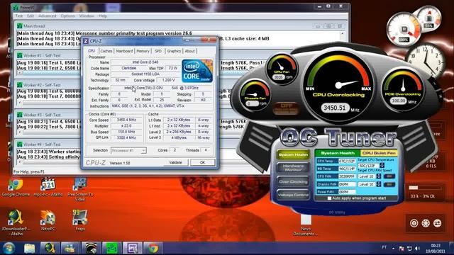Click the taskbar clock showing 00:23
This screenshot has height=255, width=454.
pyautogui.click(x=436, y=249)
